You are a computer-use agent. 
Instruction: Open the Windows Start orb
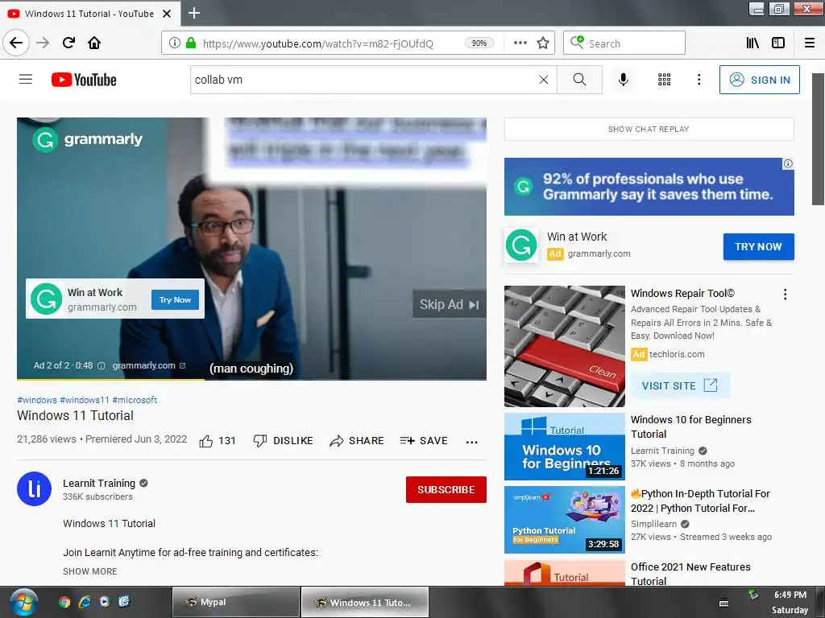[23, 602]
